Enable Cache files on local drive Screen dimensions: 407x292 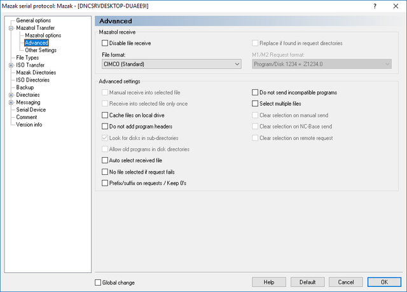pos(105,115)
